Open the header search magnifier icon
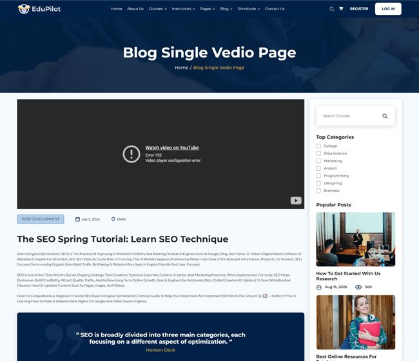 (331, 9)
